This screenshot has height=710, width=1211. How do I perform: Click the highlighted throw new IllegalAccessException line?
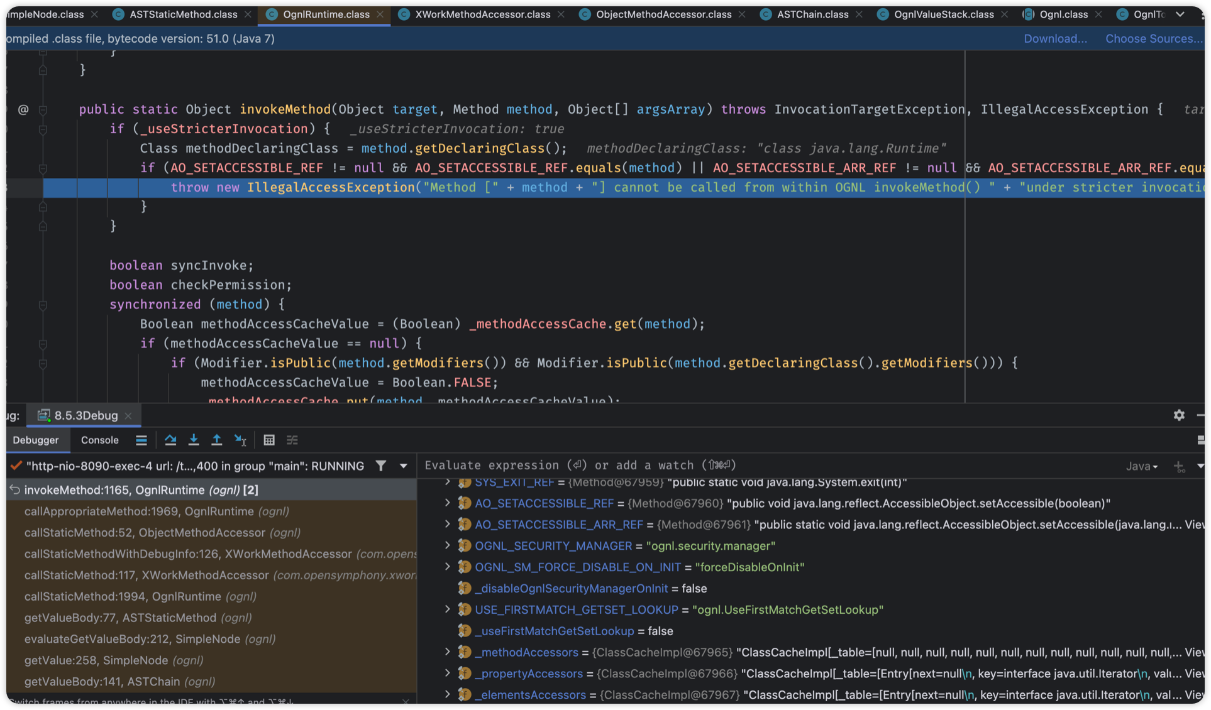point(624,188)
